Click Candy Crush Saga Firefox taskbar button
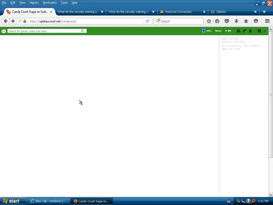This screenshot has width=273, height=205. coord(92,201)
